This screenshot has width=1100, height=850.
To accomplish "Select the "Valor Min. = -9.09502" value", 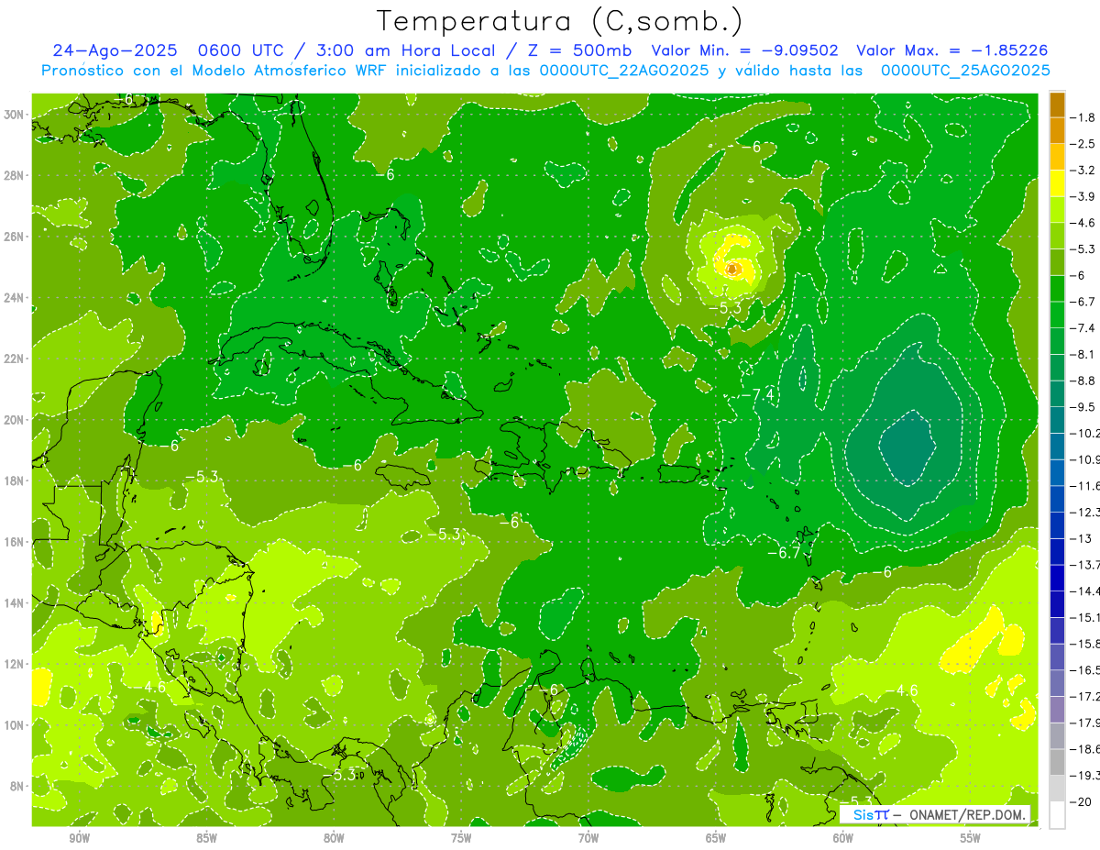I will click(x=744, y=50).
